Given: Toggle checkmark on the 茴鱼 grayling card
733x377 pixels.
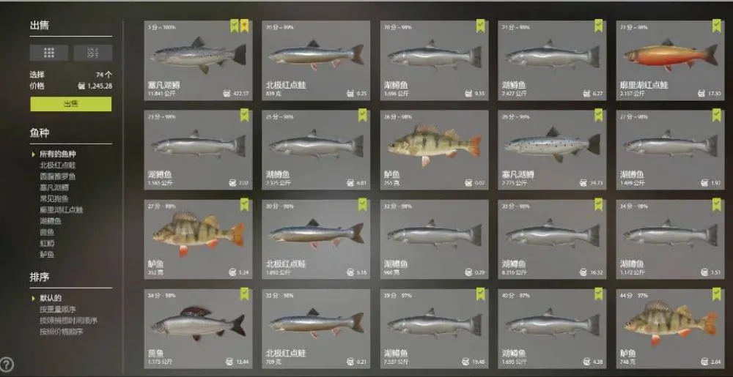Looking at the screenshot, I should click(x=245, y=294).
